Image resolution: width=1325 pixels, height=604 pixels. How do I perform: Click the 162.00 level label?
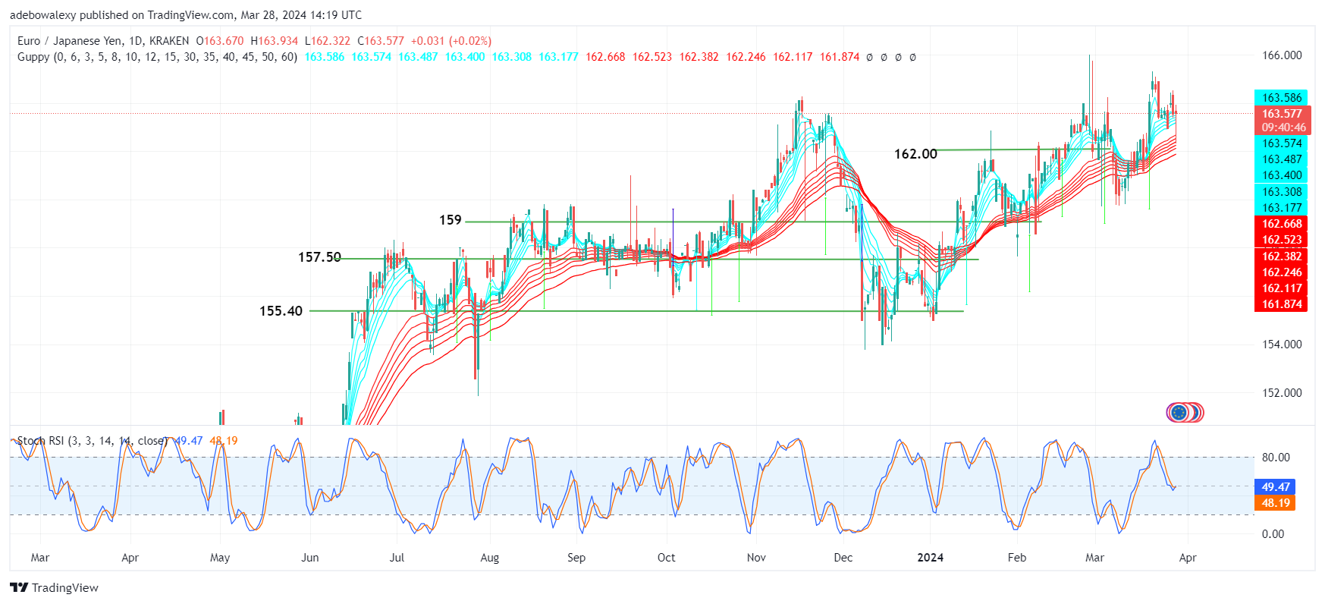coord(915,154)
